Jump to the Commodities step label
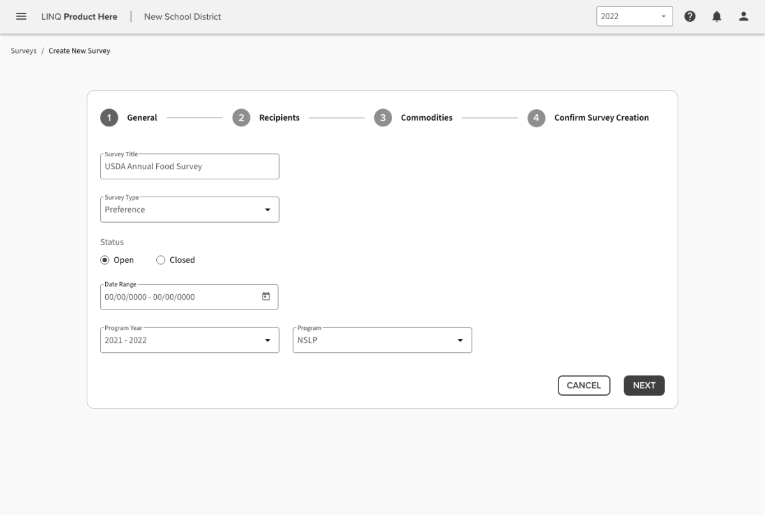The width and height of the screenshot is (765, 515). [426, 118]
